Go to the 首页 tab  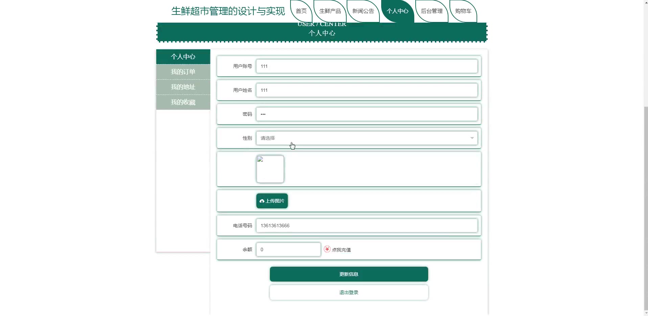[x=301, y=11]
